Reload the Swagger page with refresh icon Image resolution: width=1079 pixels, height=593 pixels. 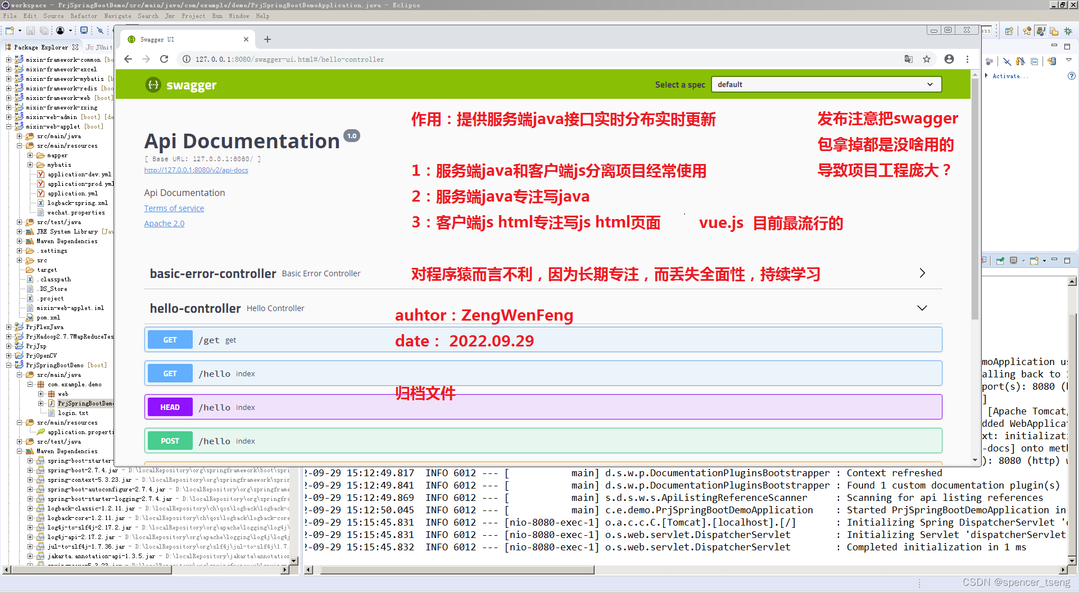pyautogui.click(x=164, y=59)
